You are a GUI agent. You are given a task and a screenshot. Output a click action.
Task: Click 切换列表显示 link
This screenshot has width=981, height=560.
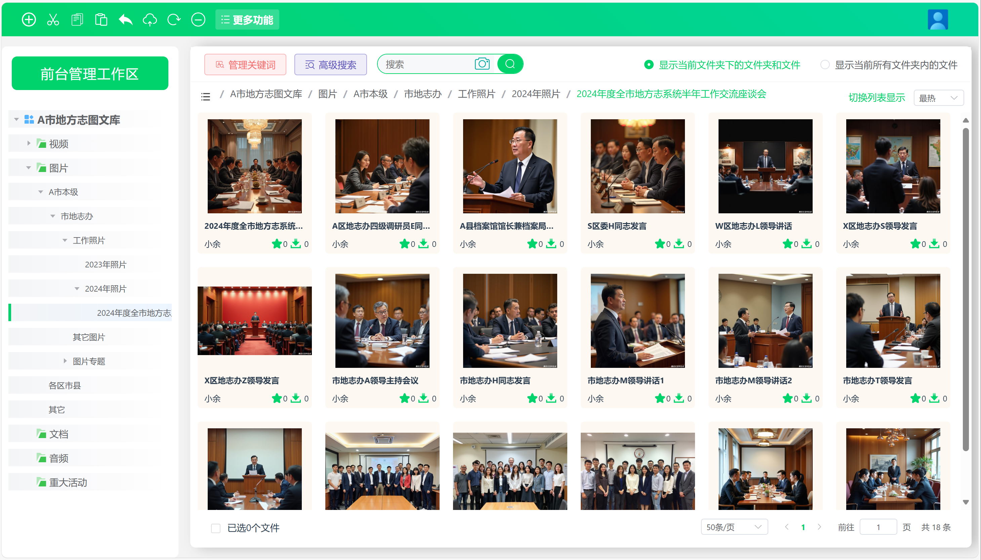click(x=877, y=98)
